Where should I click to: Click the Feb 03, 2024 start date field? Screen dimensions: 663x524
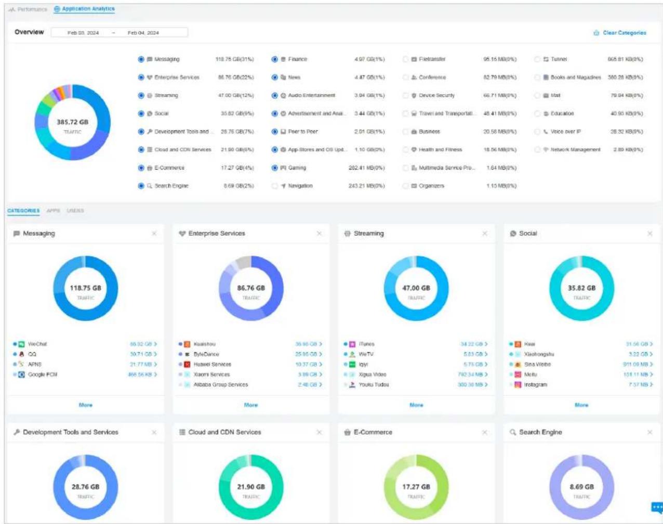tap(83, 33)
